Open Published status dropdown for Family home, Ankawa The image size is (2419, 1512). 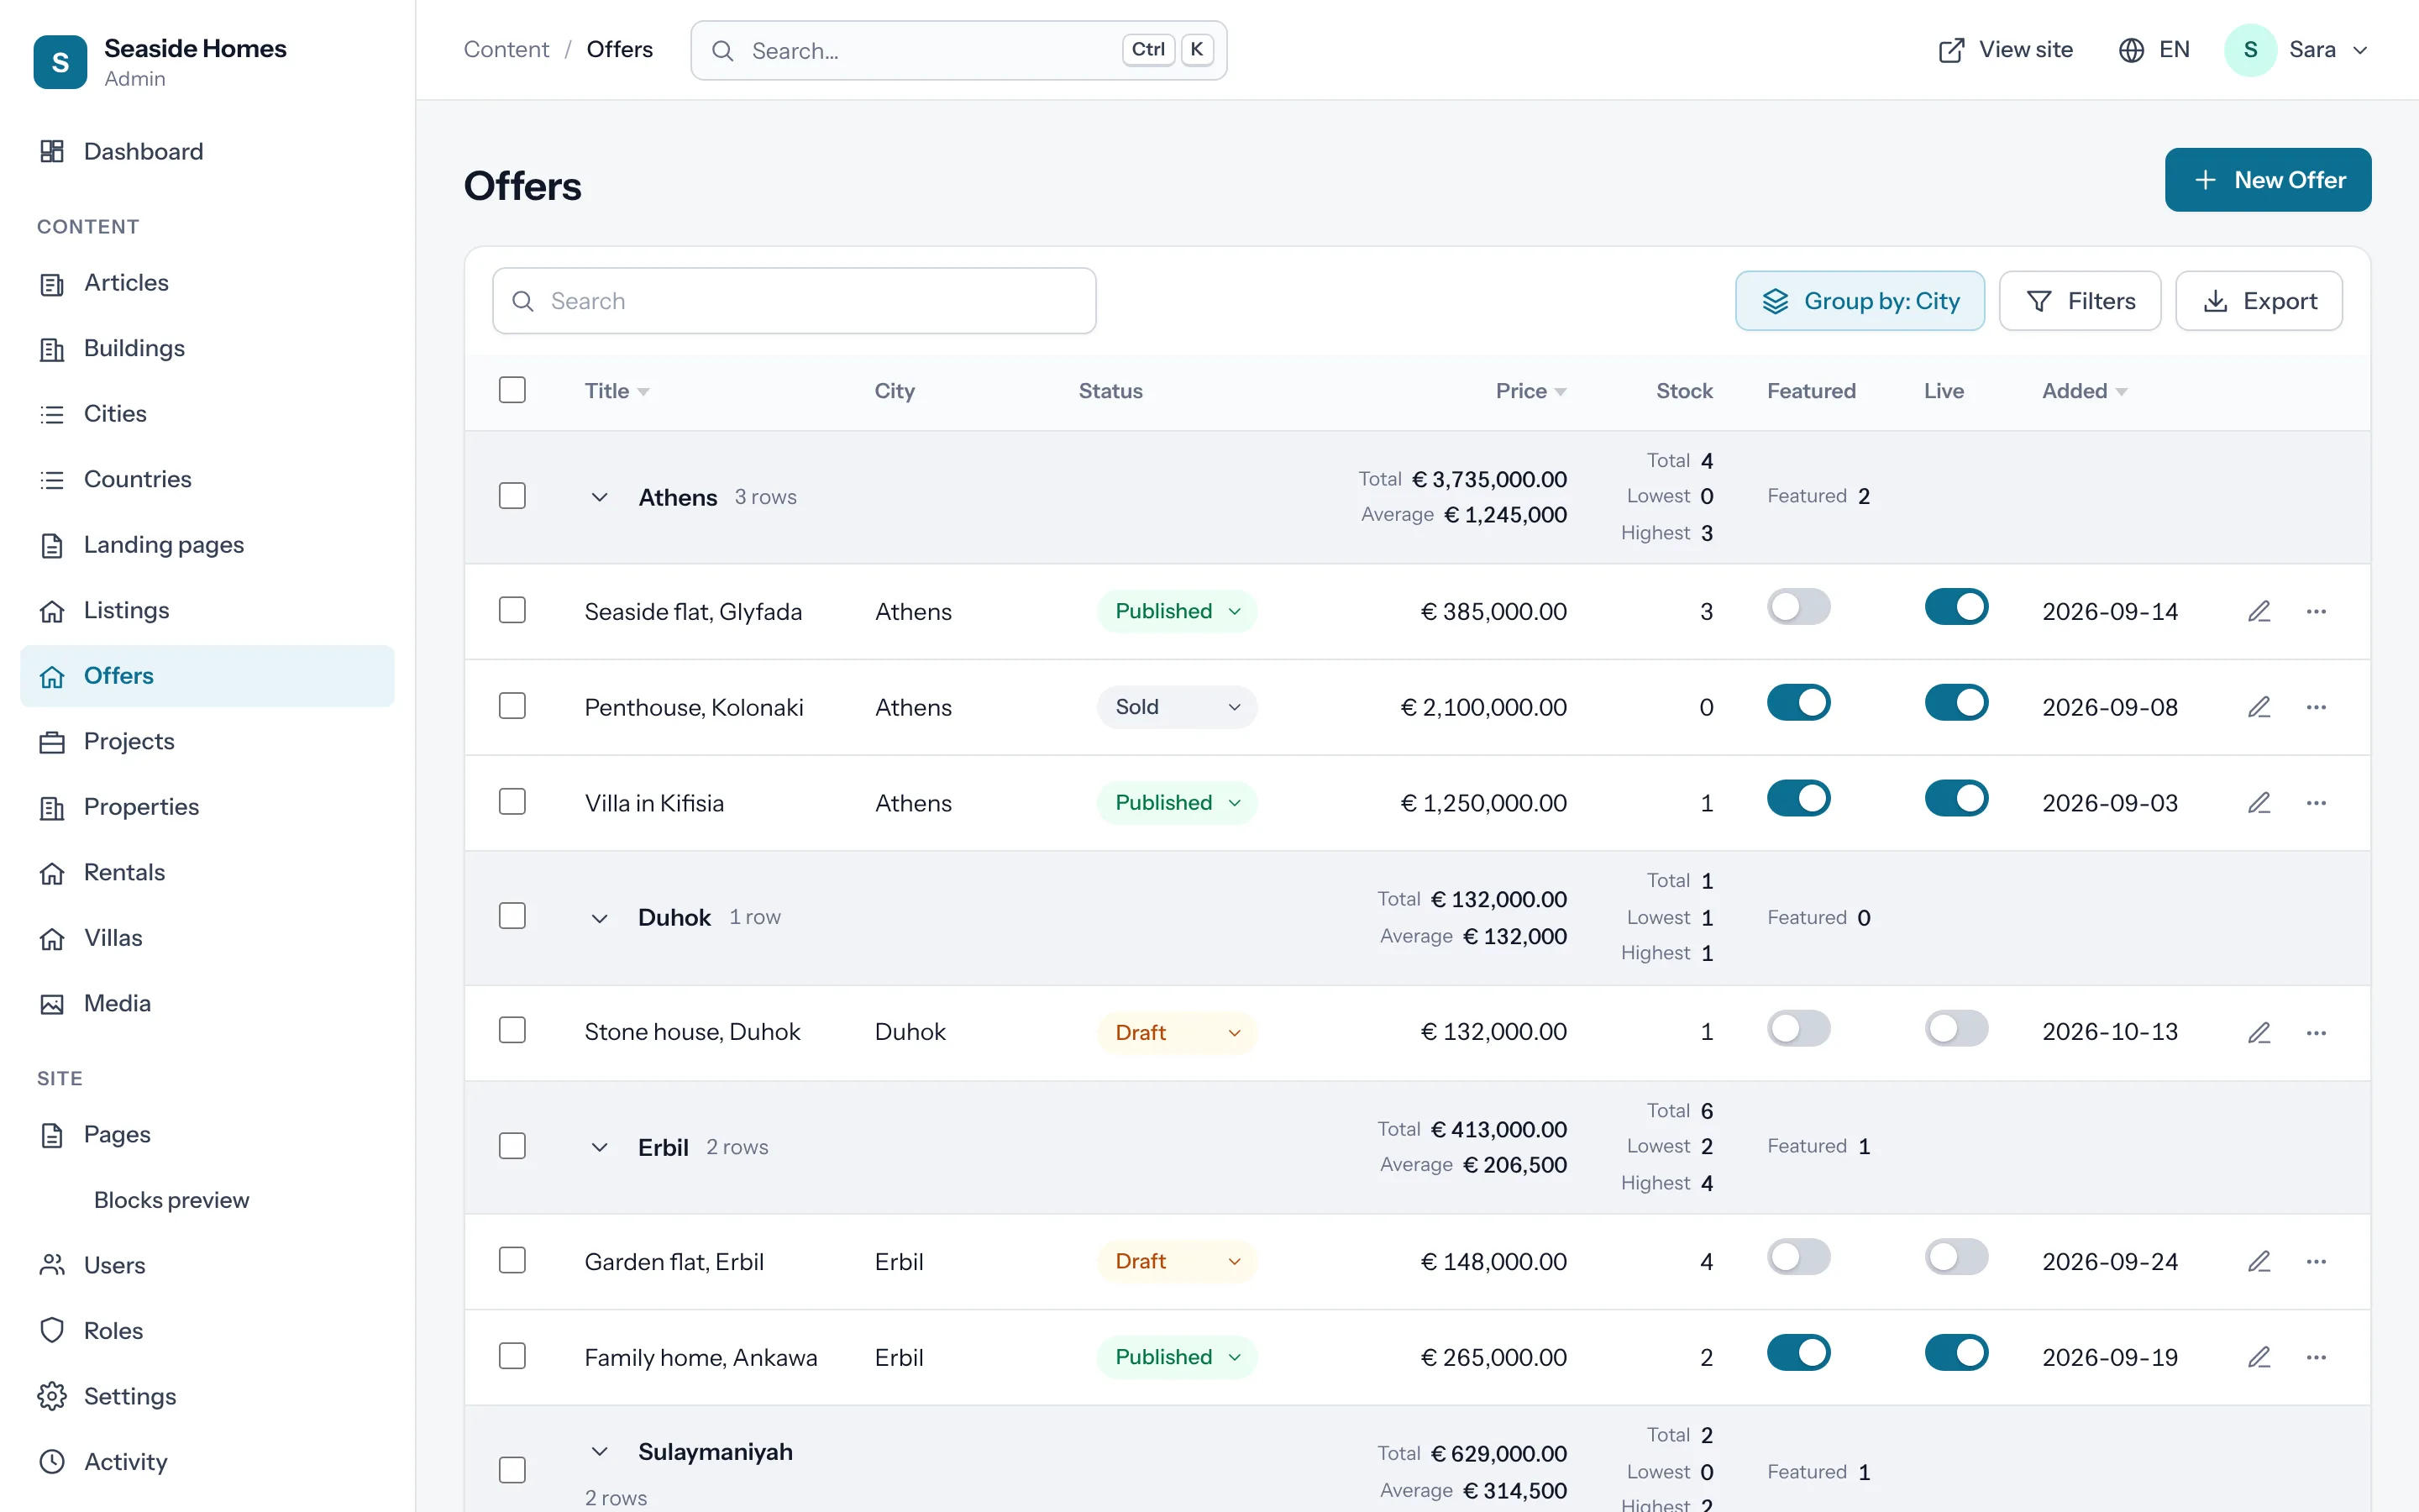tap(1177, 1357)
